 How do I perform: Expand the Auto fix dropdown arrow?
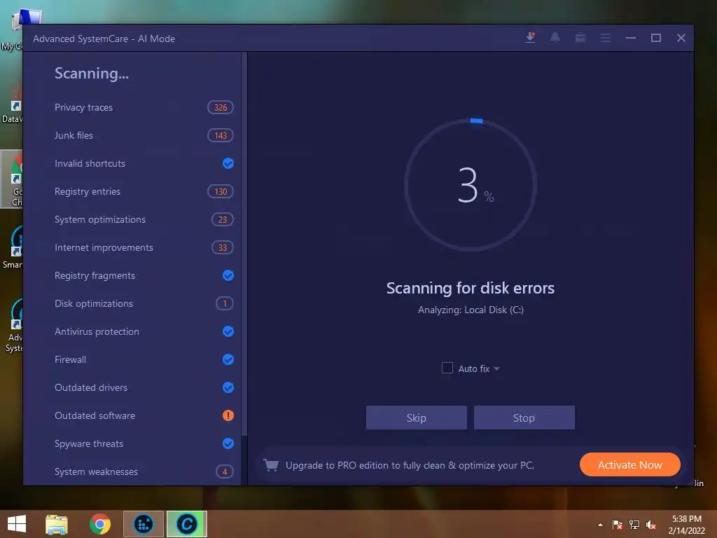496,368
